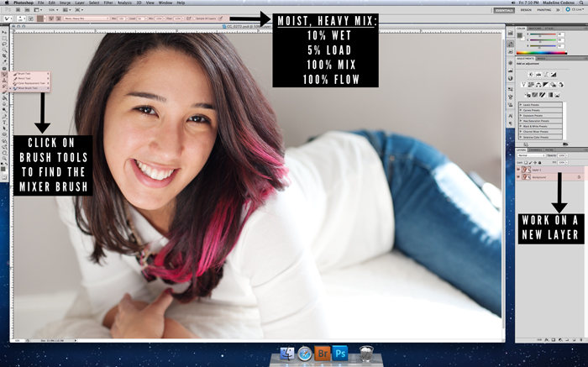Select the Clone Stamp tool
The width and height of the screenshot is (588, 367).
point(4,81)
